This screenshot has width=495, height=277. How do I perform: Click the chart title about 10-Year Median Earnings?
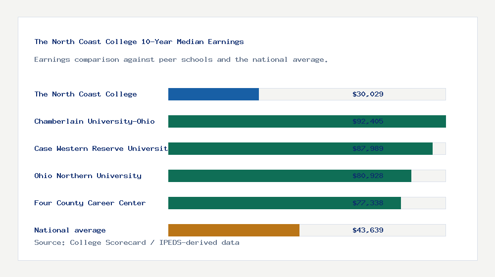tap(139, 42)
